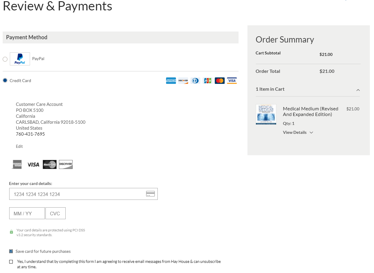Click the Discover card icon beside Credit Card

pos(183,81)
